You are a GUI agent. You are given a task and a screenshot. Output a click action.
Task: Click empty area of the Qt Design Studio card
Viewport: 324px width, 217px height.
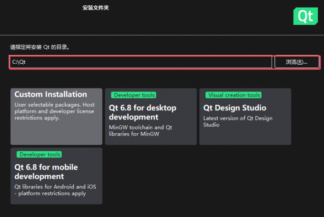click(x=245, y=136)
